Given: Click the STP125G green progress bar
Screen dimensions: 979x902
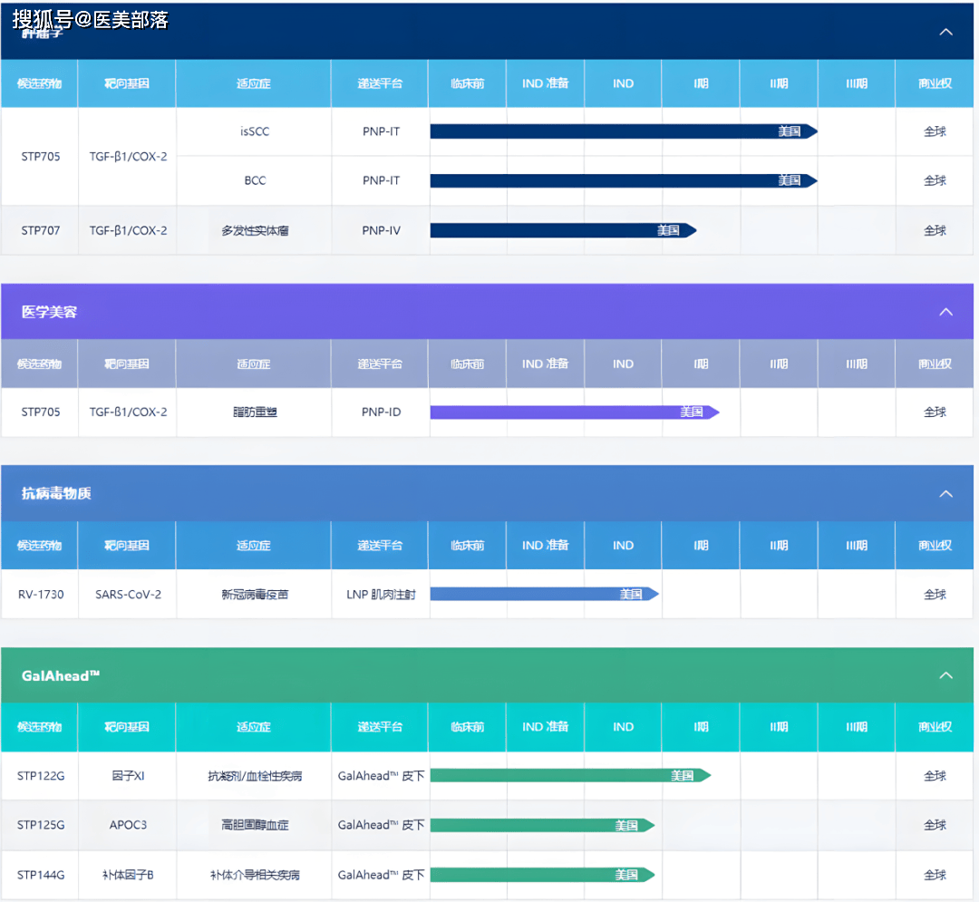Looking at the screenshot, I should click(543, 825).
